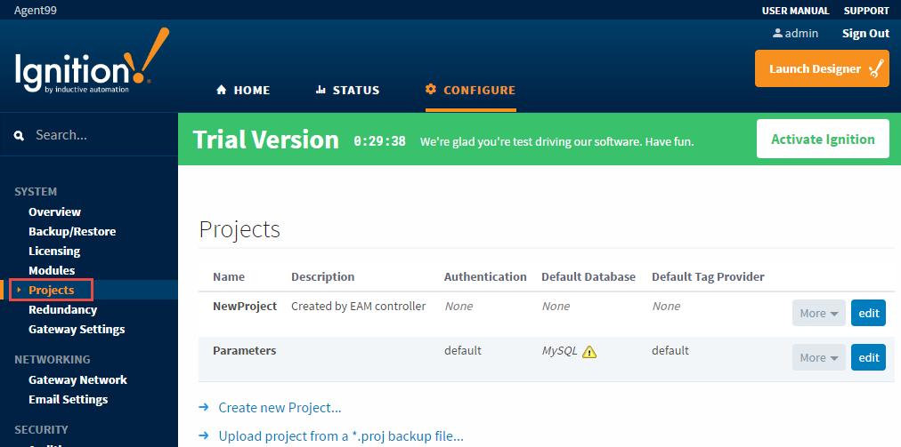Open Backup/Restore in the sidebar

click(x=72, y=232)
